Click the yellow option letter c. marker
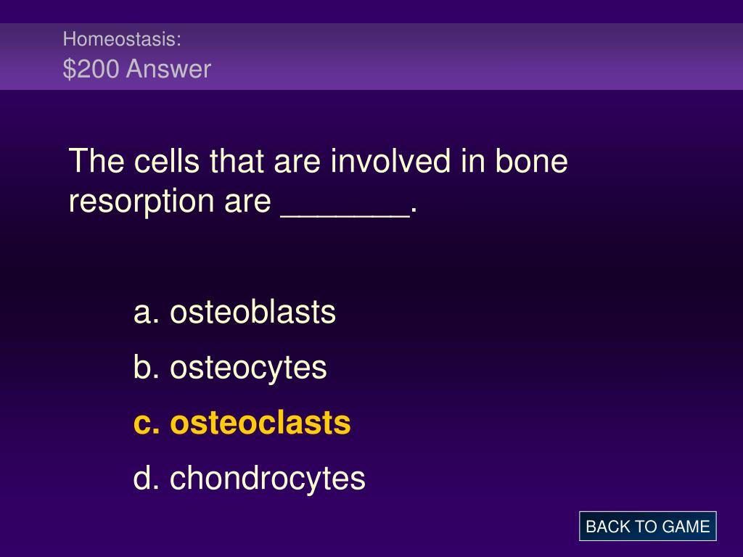 (147, 424)
